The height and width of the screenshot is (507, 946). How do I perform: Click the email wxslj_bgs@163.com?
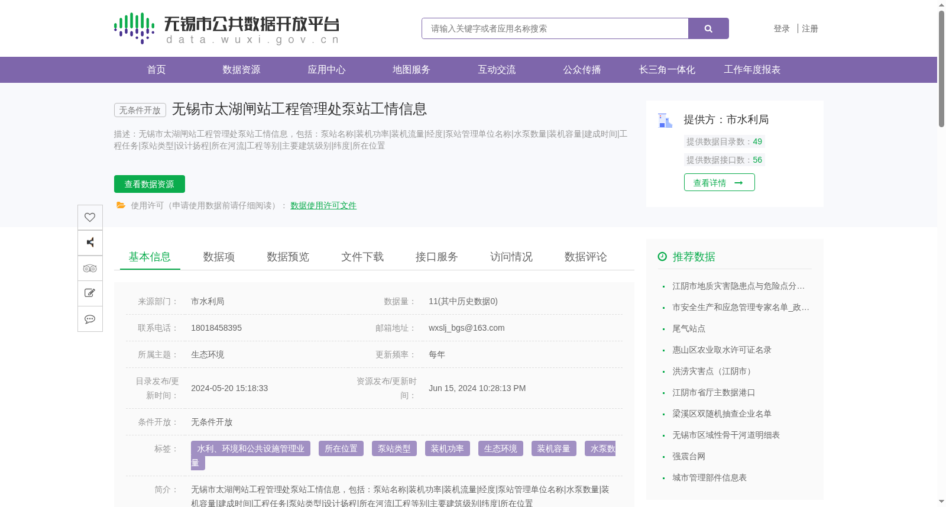(x=466, y=328)
